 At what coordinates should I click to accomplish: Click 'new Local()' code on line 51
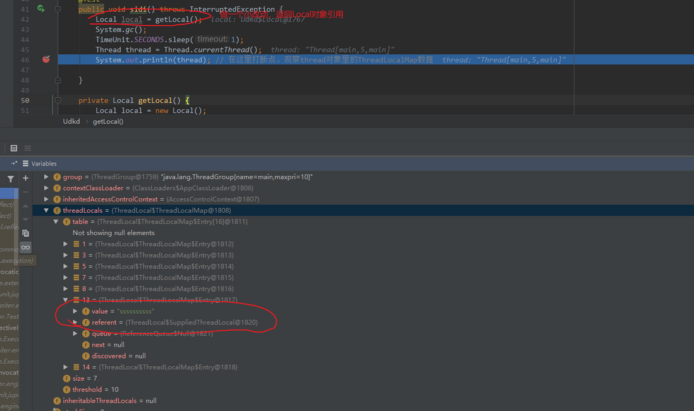[x=178, y=110]
